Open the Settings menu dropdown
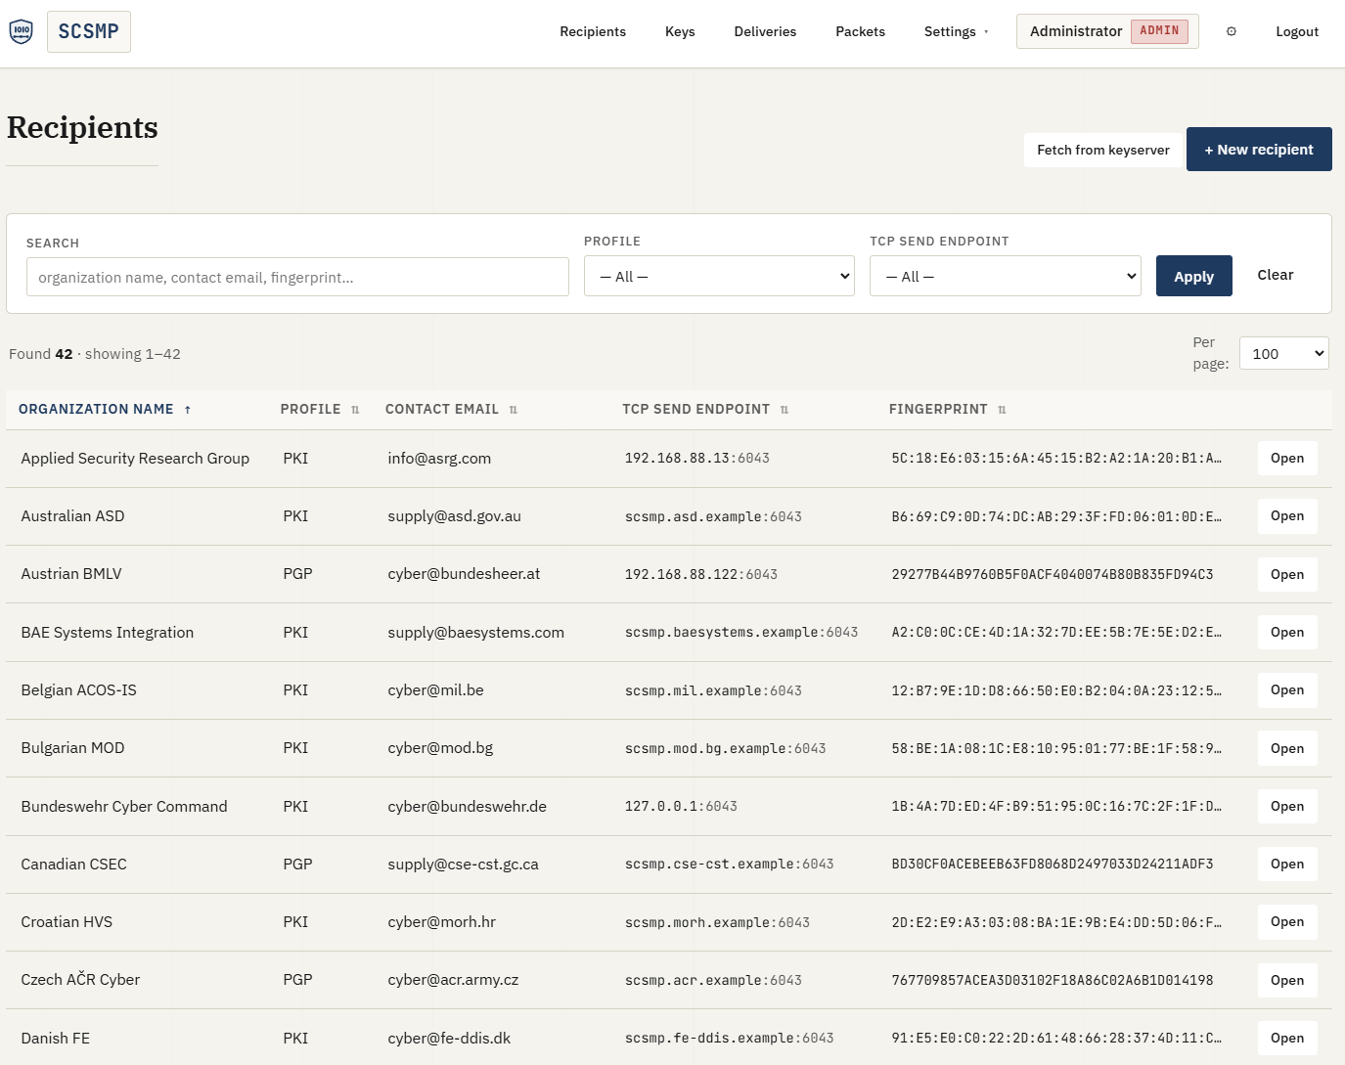The width and height of the screenshot is (1345, 1065). [x=956, y=31]
